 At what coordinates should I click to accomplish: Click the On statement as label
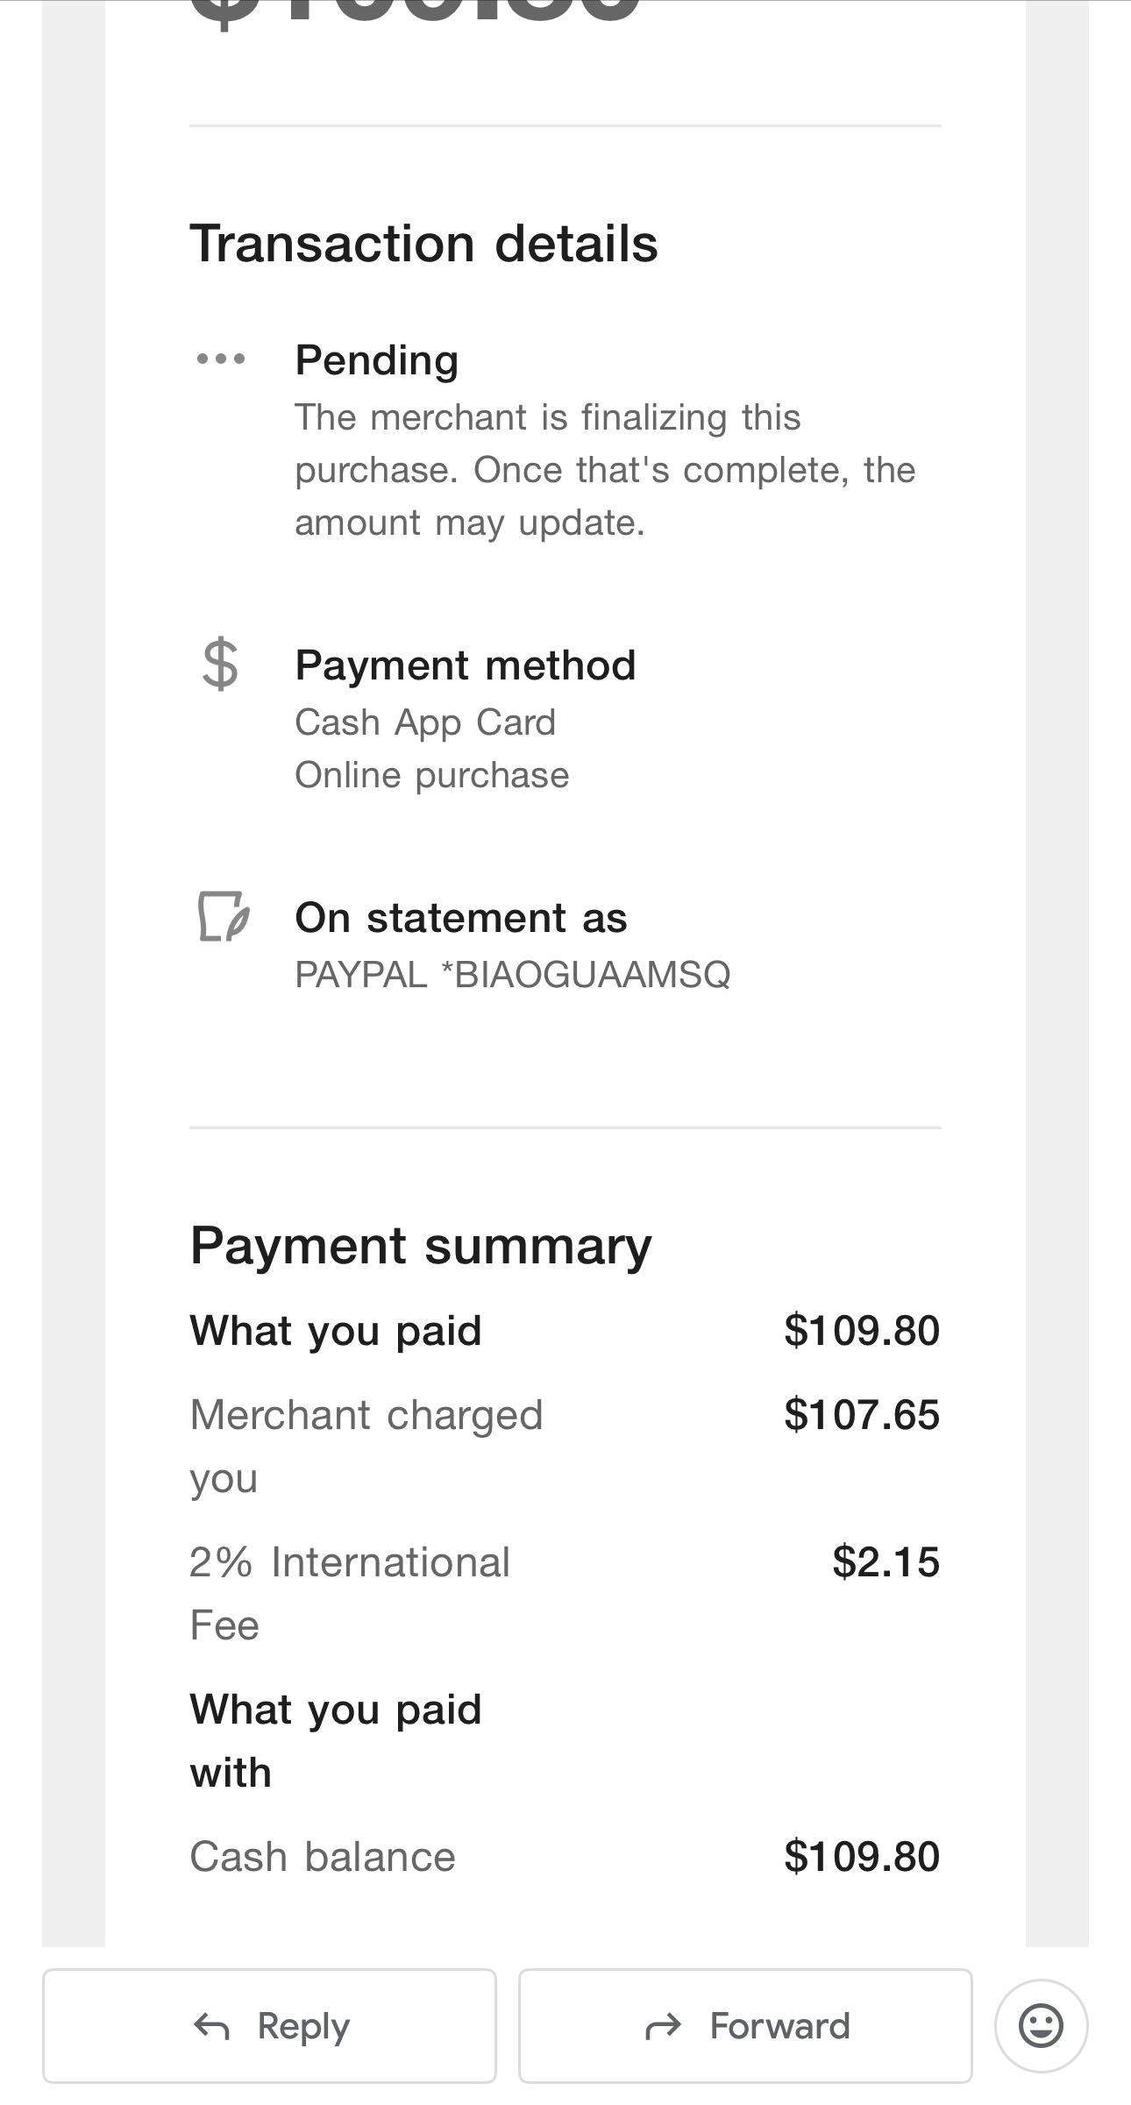pyautogui.click(x=461, y=918)
